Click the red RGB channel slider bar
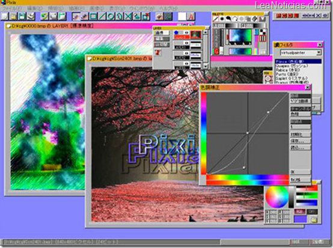Screen dimensions: 333x248 point(307,189)
